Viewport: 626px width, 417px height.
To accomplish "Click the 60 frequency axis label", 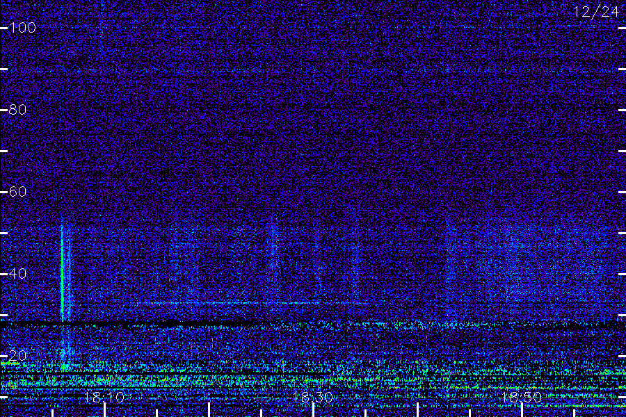I will pyautogui.click(x=17, y=192).
